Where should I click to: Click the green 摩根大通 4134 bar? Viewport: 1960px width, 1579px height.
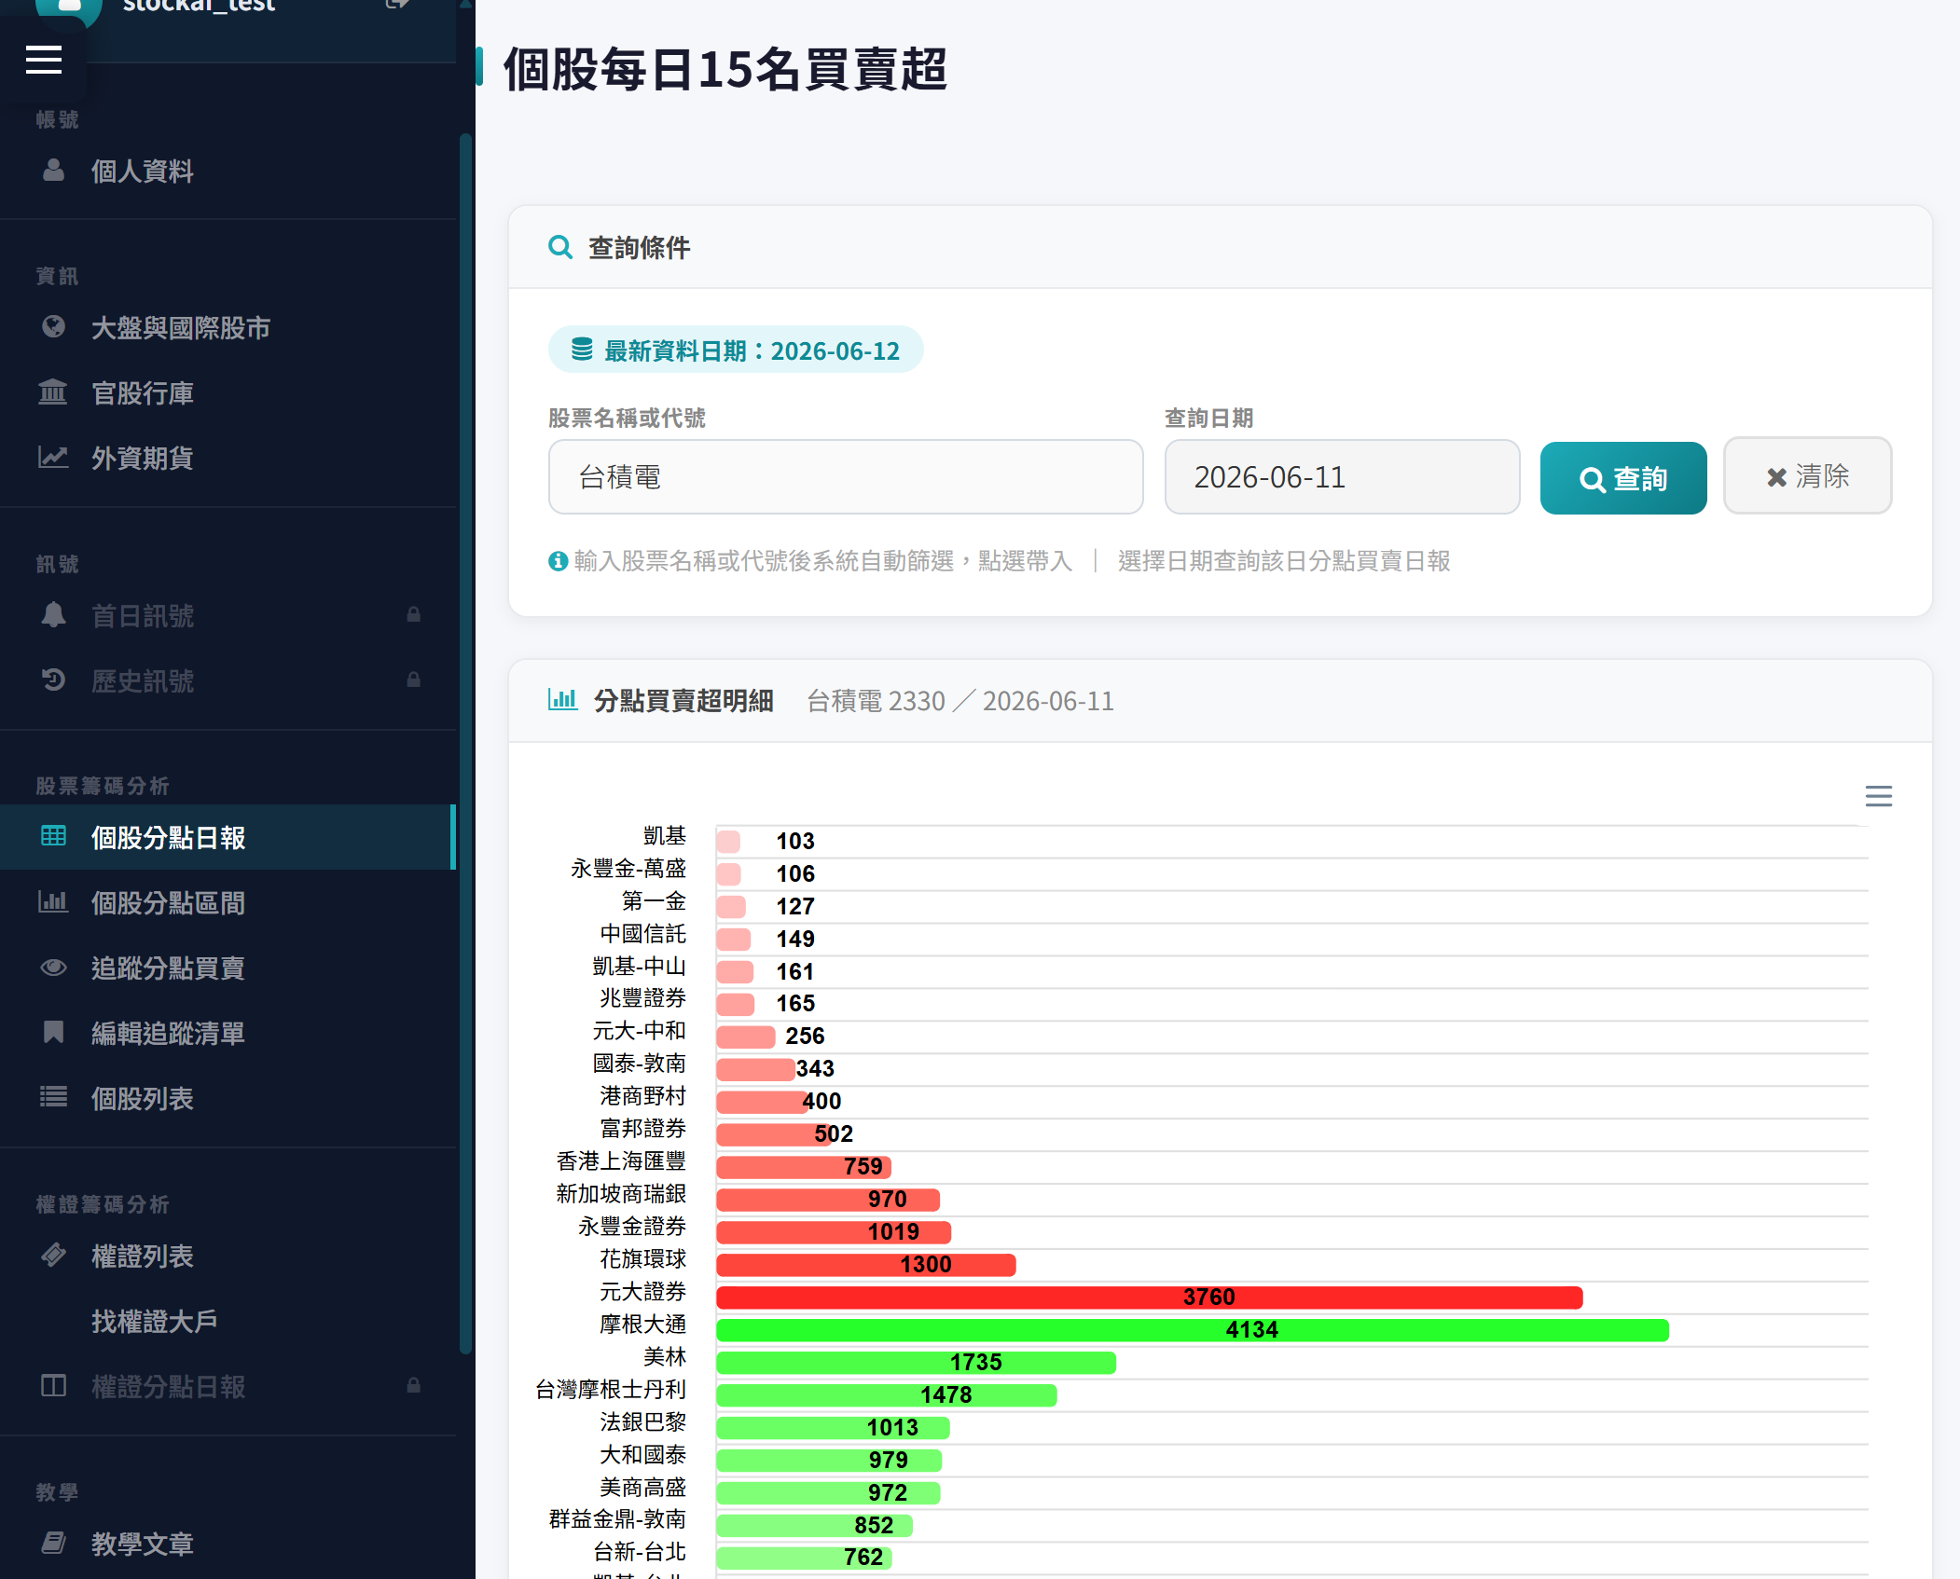pos(1192,1329)
